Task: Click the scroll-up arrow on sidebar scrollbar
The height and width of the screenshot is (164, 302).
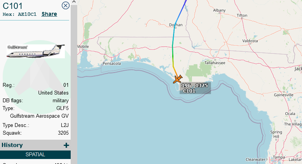Action: (74, 2)
